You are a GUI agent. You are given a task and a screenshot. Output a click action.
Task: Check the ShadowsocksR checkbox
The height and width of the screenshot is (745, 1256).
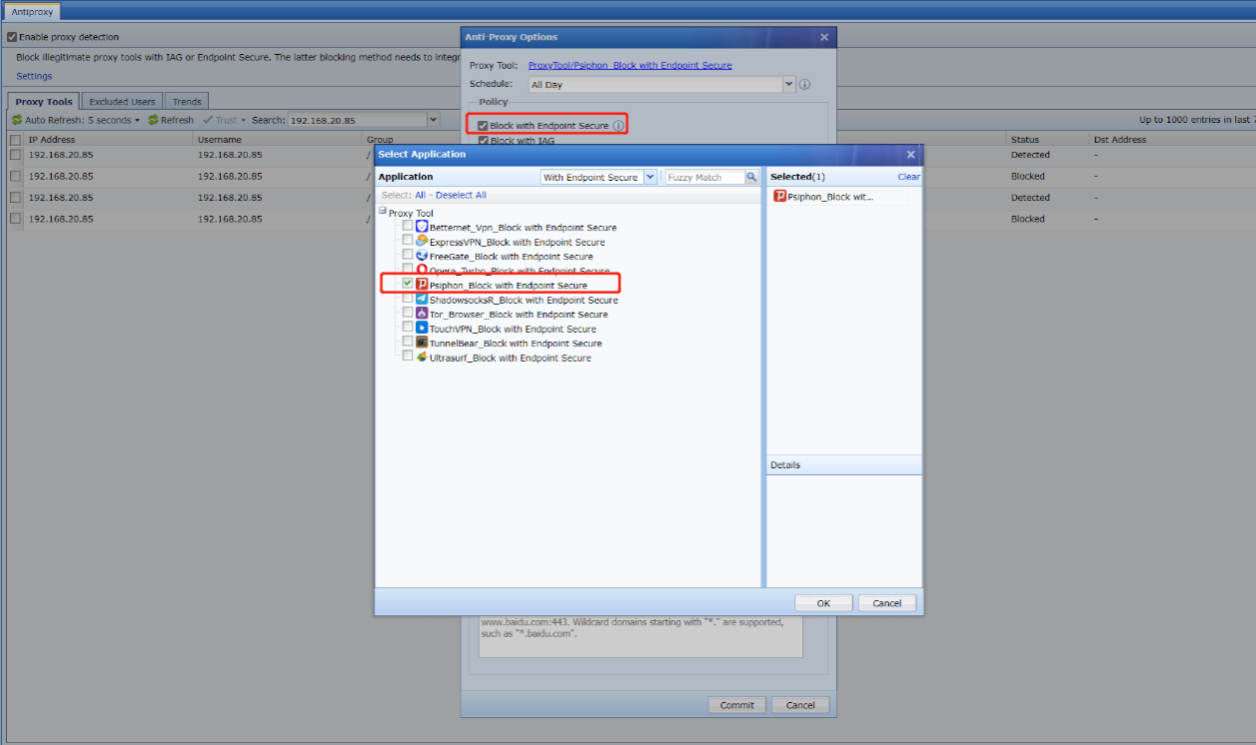pyautogui.click(x=408, y=300)
